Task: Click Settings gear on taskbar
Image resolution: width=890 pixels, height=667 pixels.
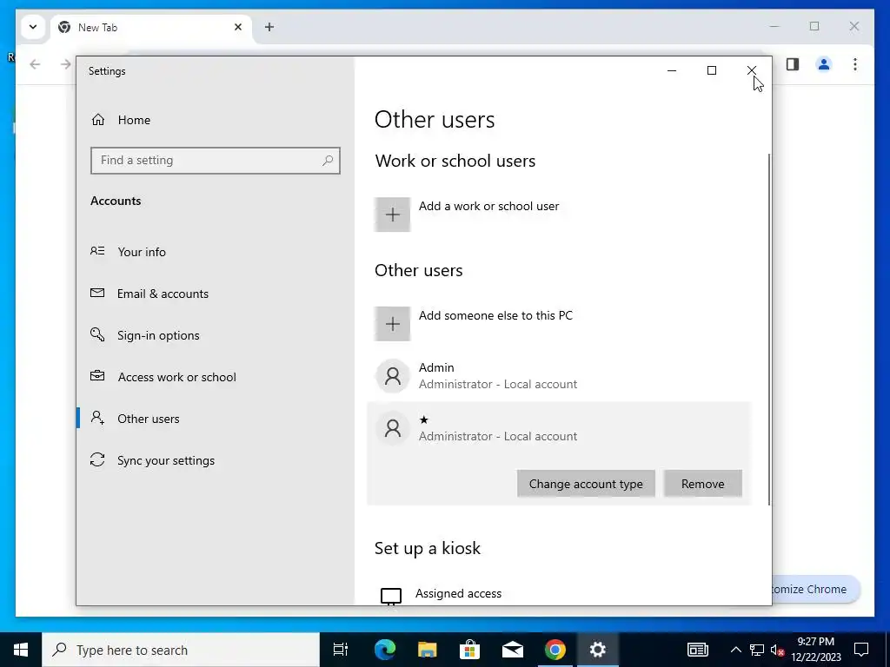Action: [598, 650]
